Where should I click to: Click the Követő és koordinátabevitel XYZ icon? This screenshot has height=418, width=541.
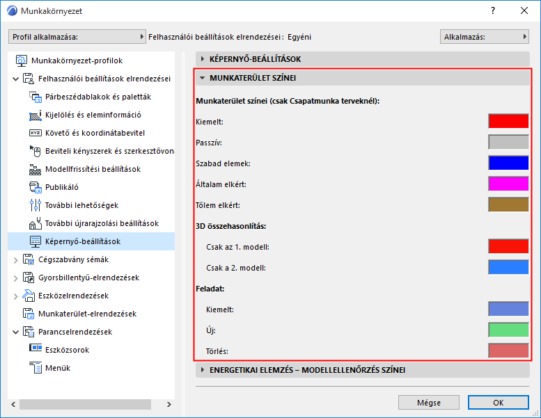click(x=36, y=133)
